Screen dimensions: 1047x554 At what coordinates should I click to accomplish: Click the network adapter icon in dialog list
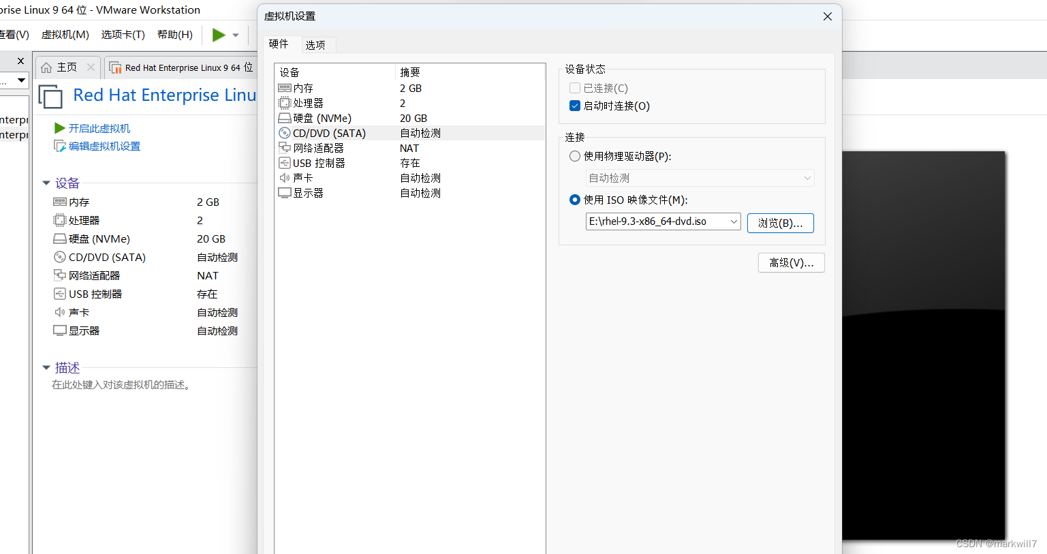coord(285,148)
